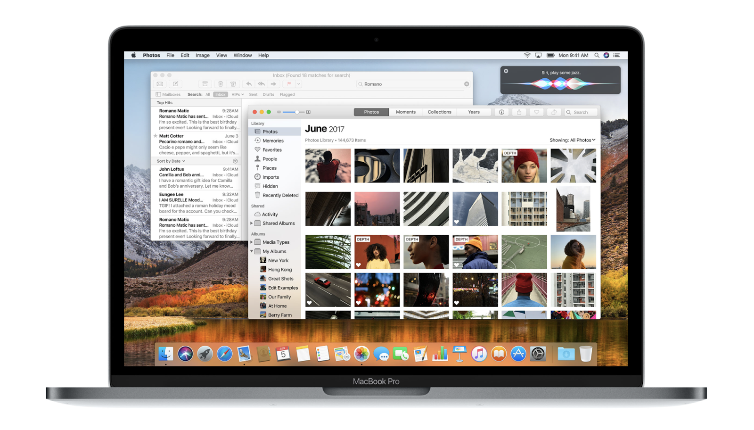Rotate the photo using the Photos toolbar icon
Viewport: 754px width, 430px height.
tap(554, 112)
